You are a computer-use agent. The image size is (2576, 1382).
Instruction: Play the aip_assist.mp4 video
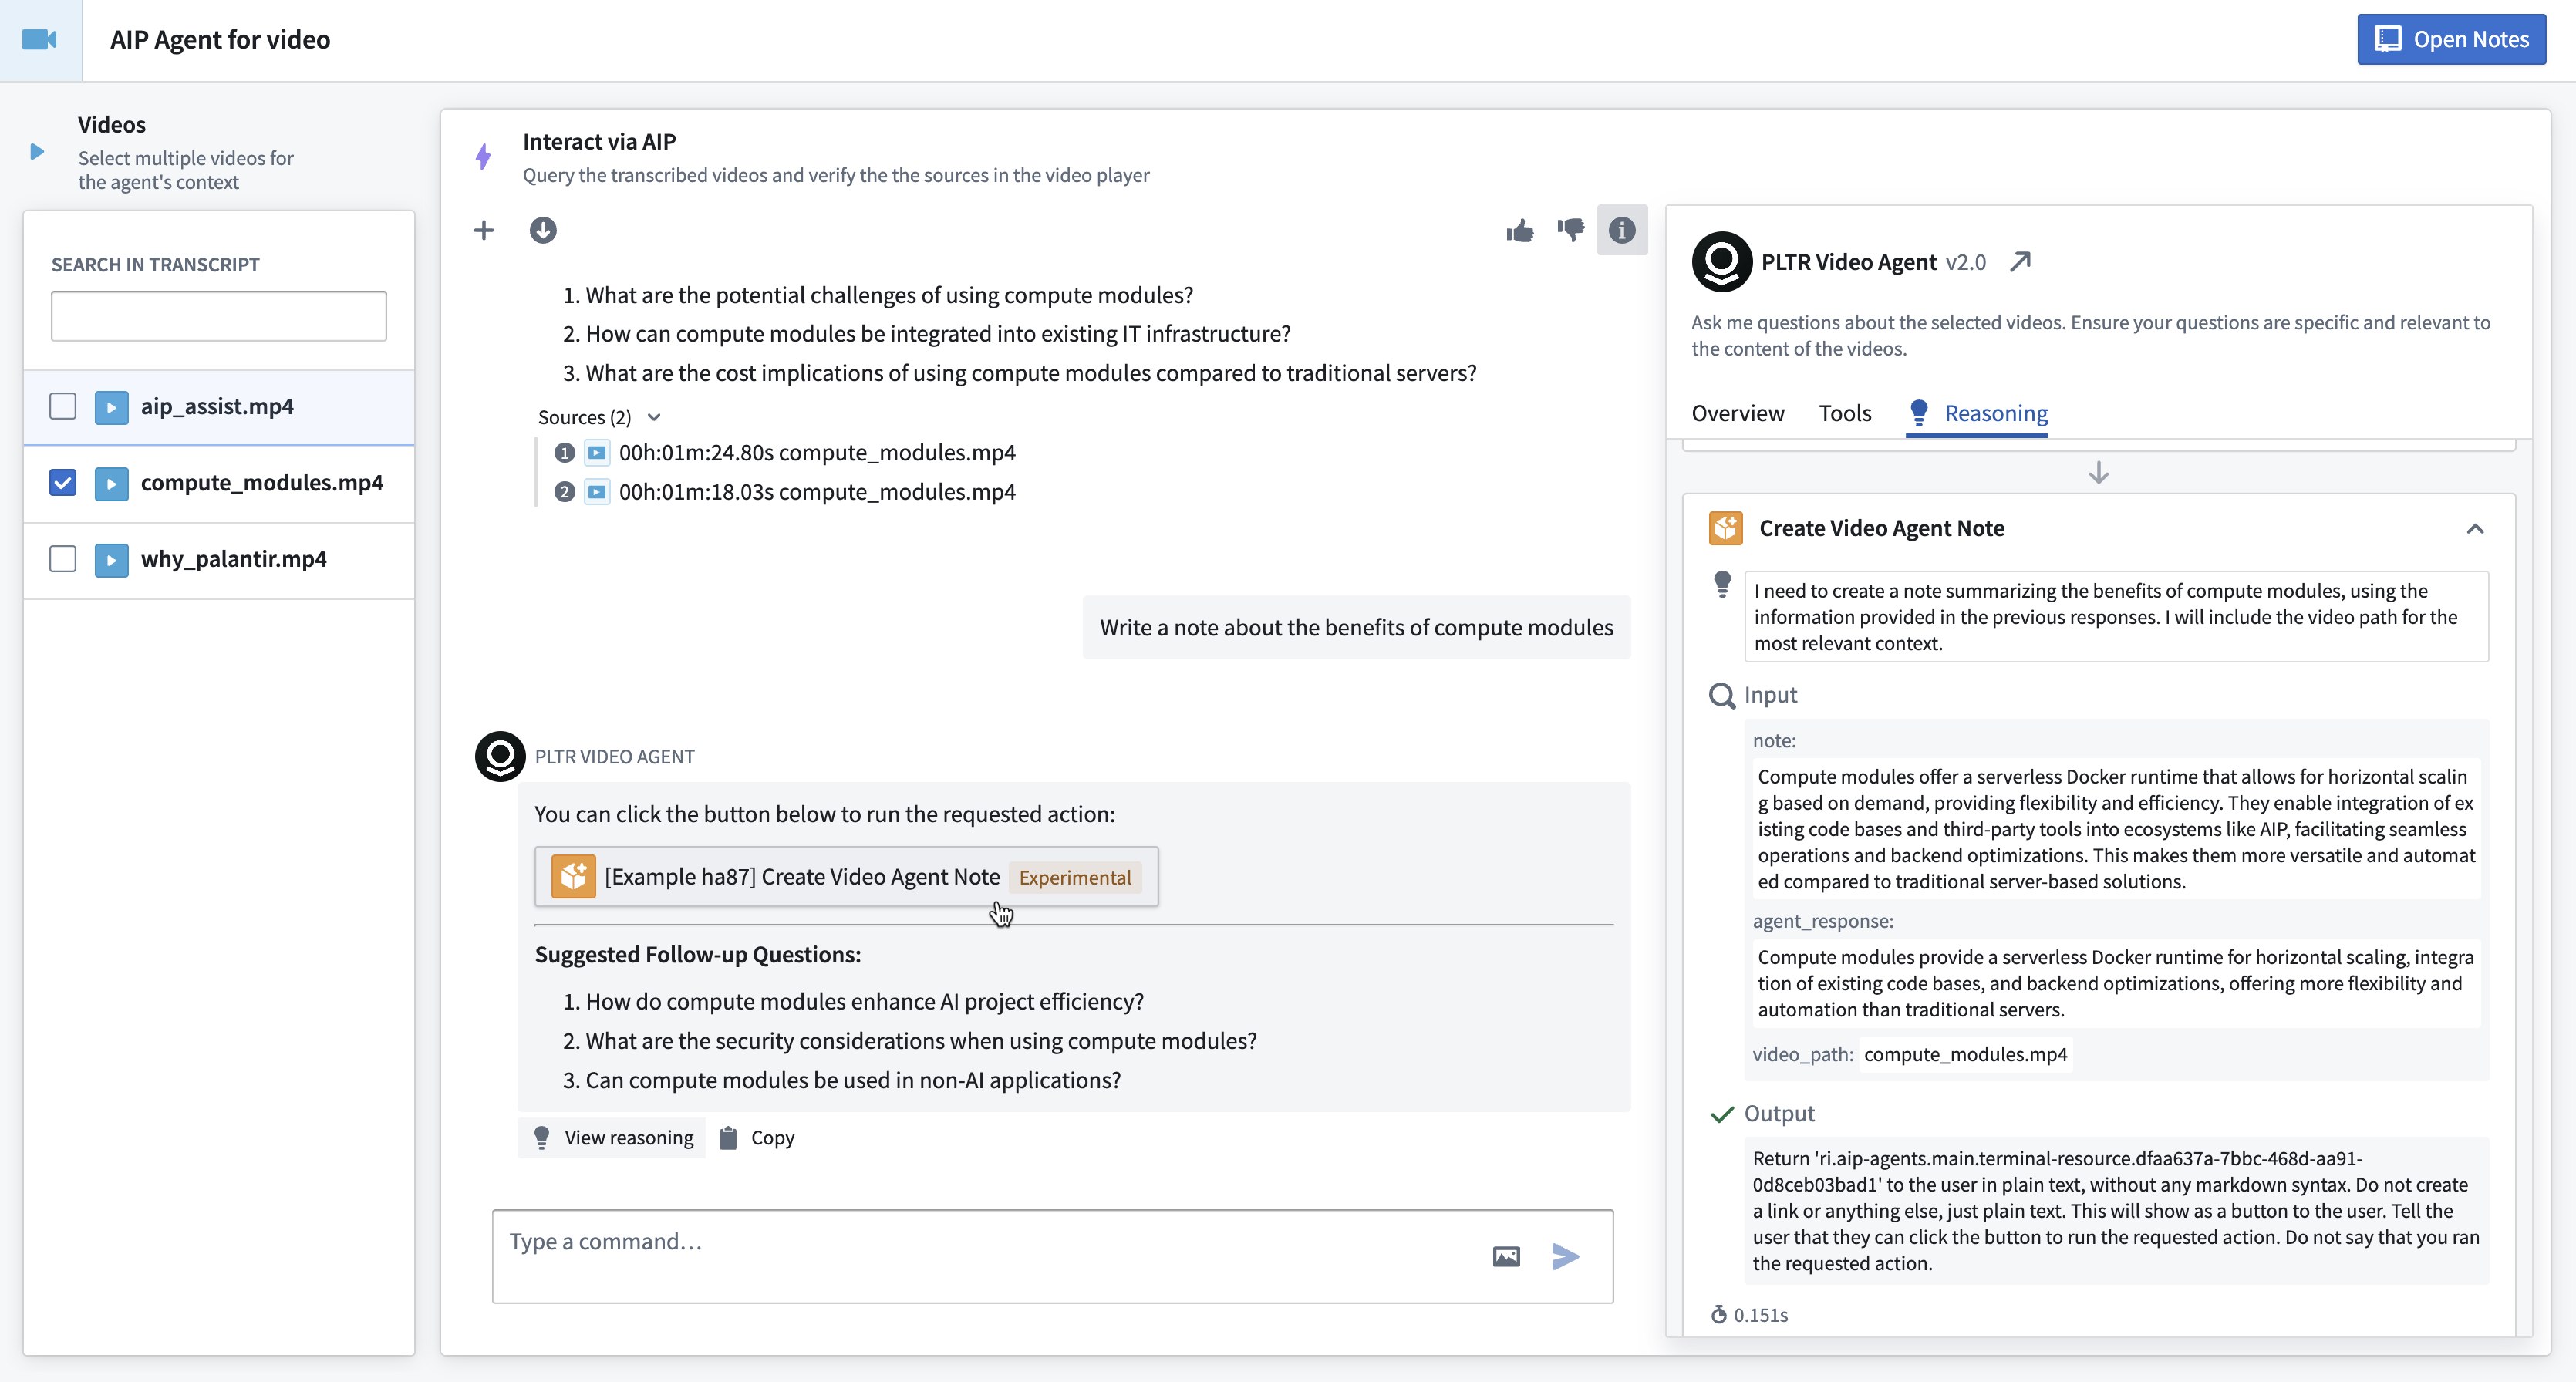[x=111, y=406]
